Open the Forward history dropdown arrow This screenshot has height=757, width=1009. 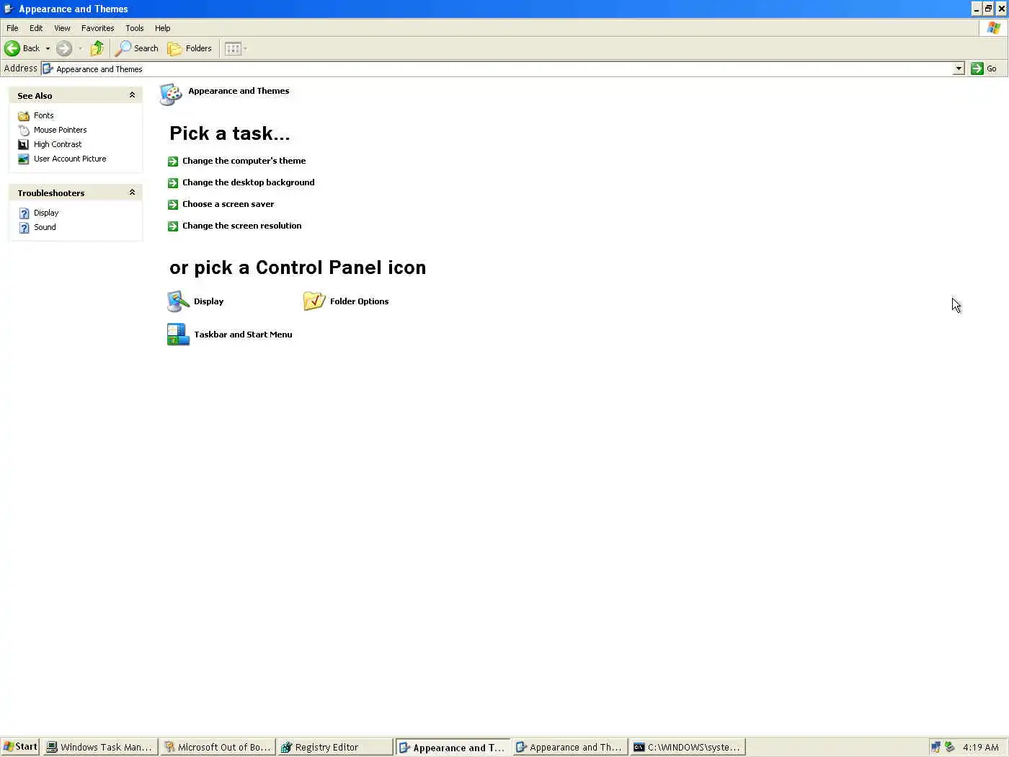80,48
